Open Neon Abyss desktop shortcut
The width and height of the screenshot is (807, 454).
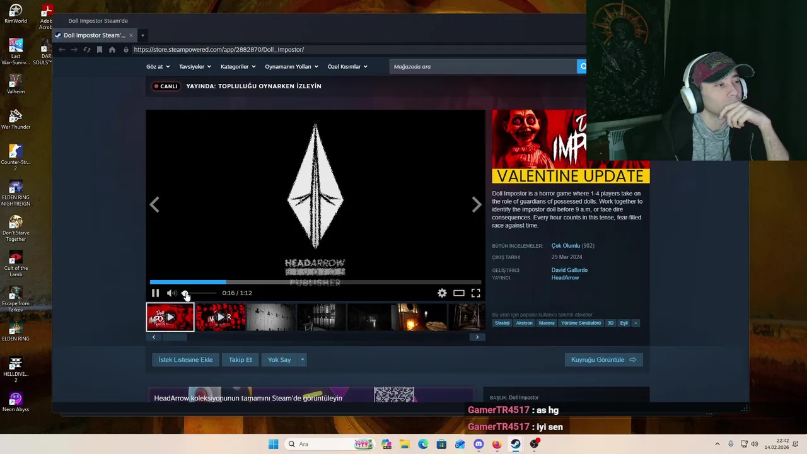click(x=16, y=402)
